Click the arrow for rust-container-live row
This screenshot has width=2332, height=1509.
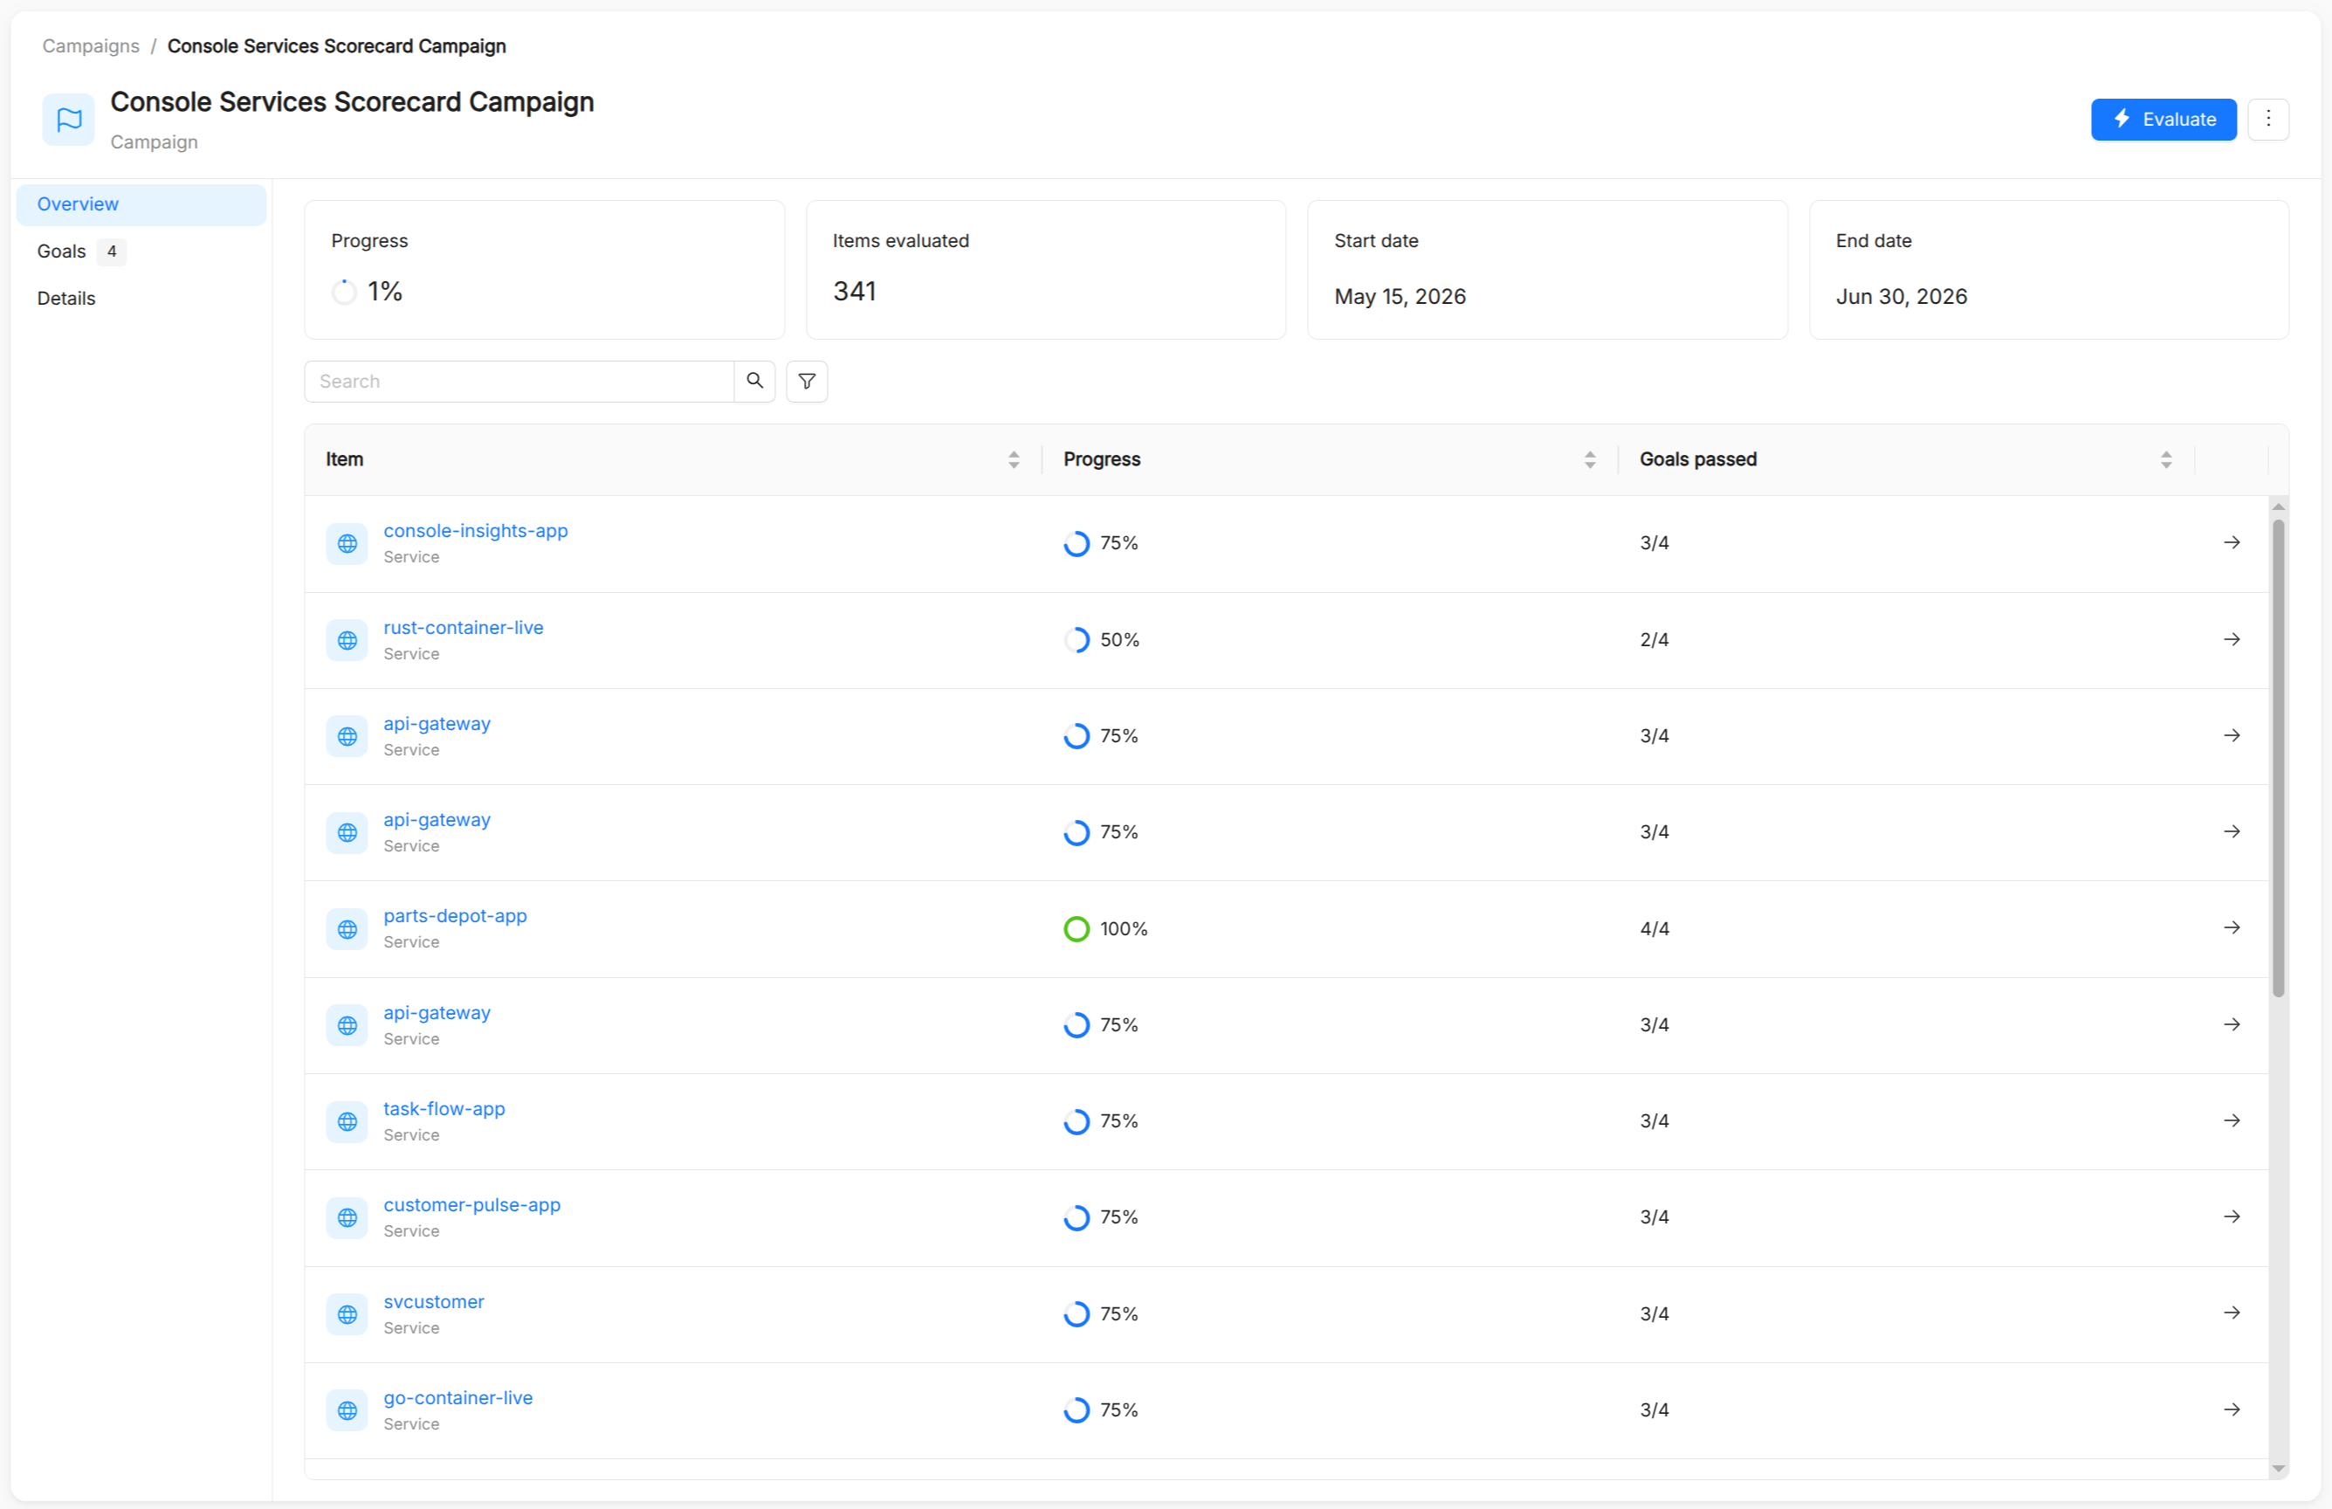2231,640
